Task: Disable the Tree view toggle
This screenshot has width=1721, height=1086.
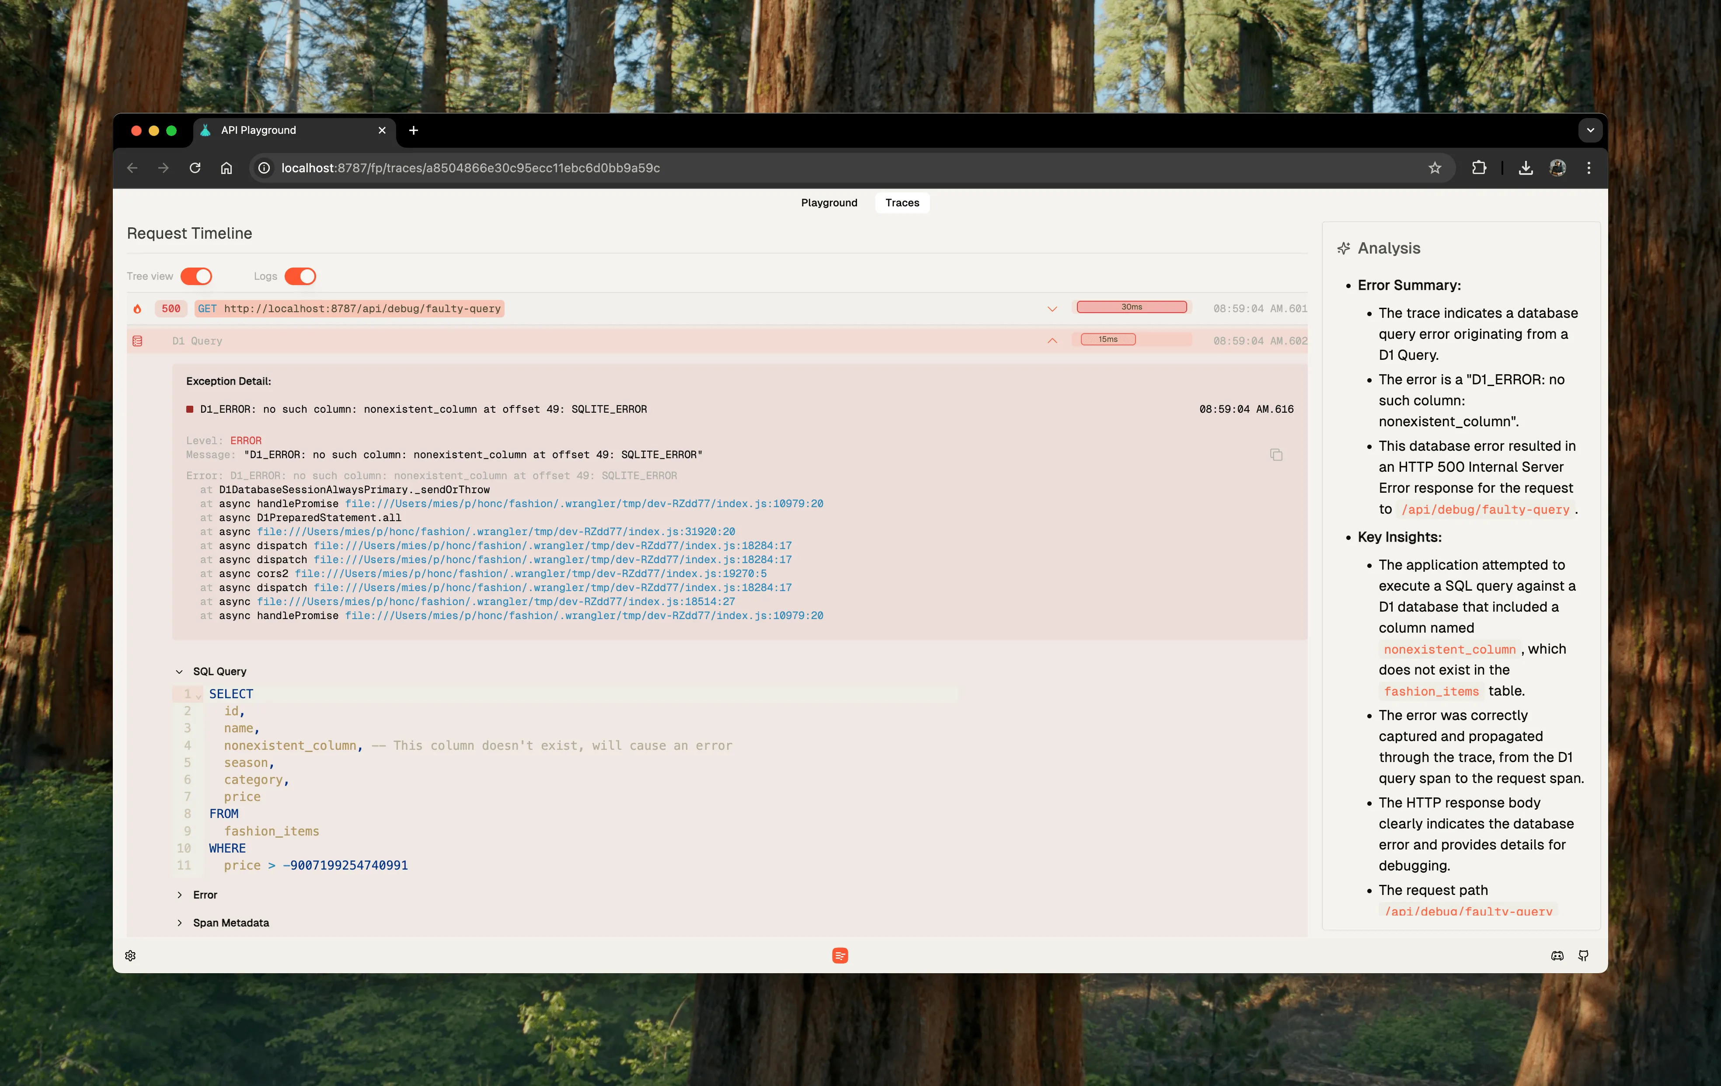Action: pyautogui.click(x=196, y=276)
